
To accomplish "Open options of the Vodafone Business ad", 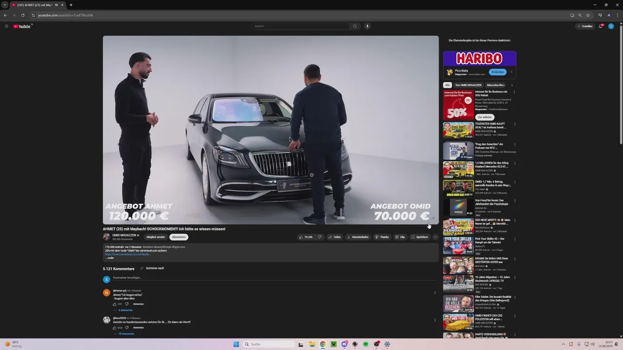I will pyautogui.click(x=514, y=92).
